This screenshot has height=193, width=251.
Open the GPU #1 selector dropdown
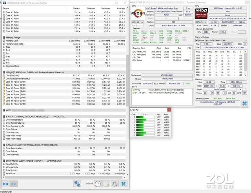(x=201, y=22)
